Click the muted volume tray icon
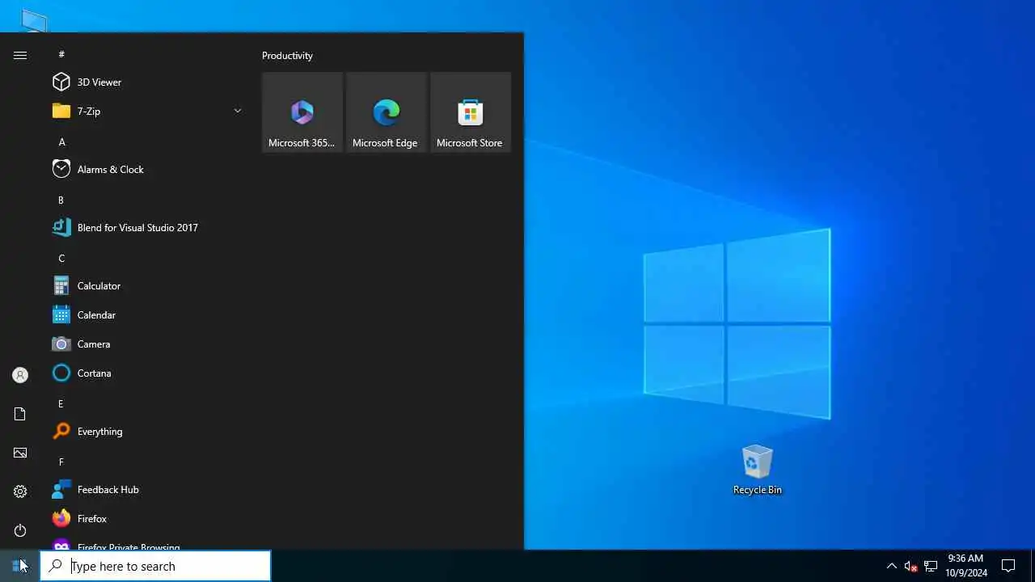 (910, 566)
